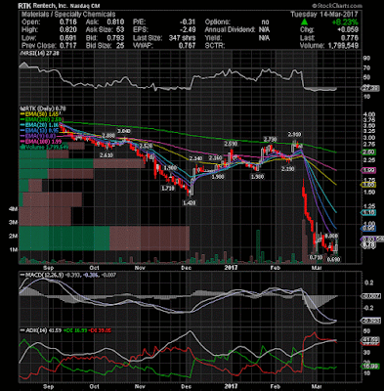Click the Bid Size value 25

tap(120, 46)
